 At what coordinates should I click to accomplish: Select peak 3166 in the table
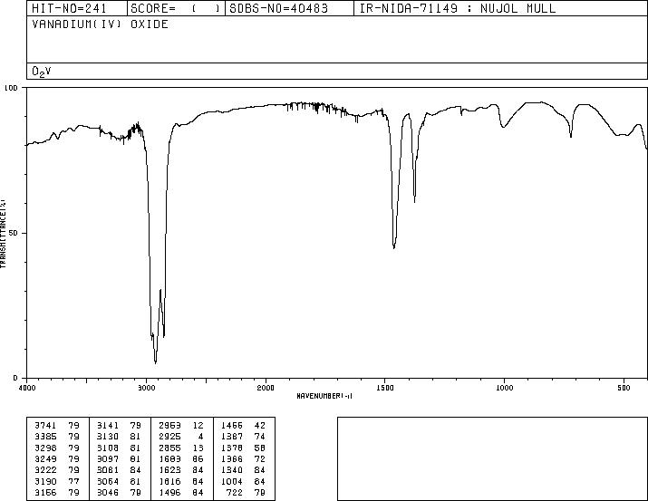pos(46,493)
